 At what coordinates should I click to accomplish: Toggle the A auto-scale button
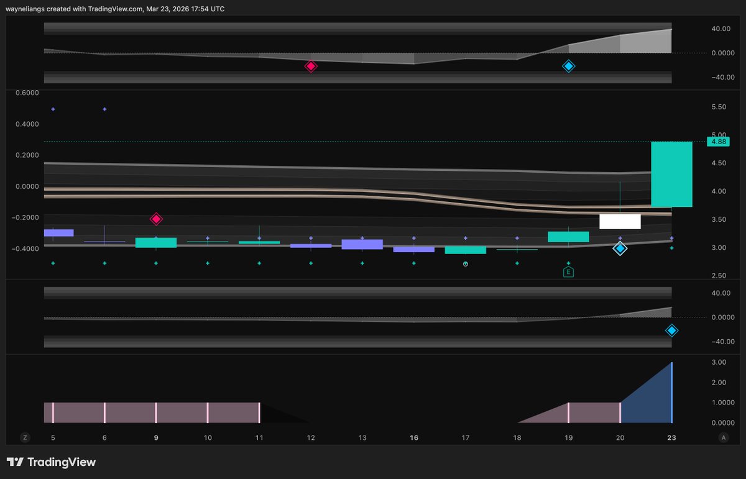click(724, 437)
